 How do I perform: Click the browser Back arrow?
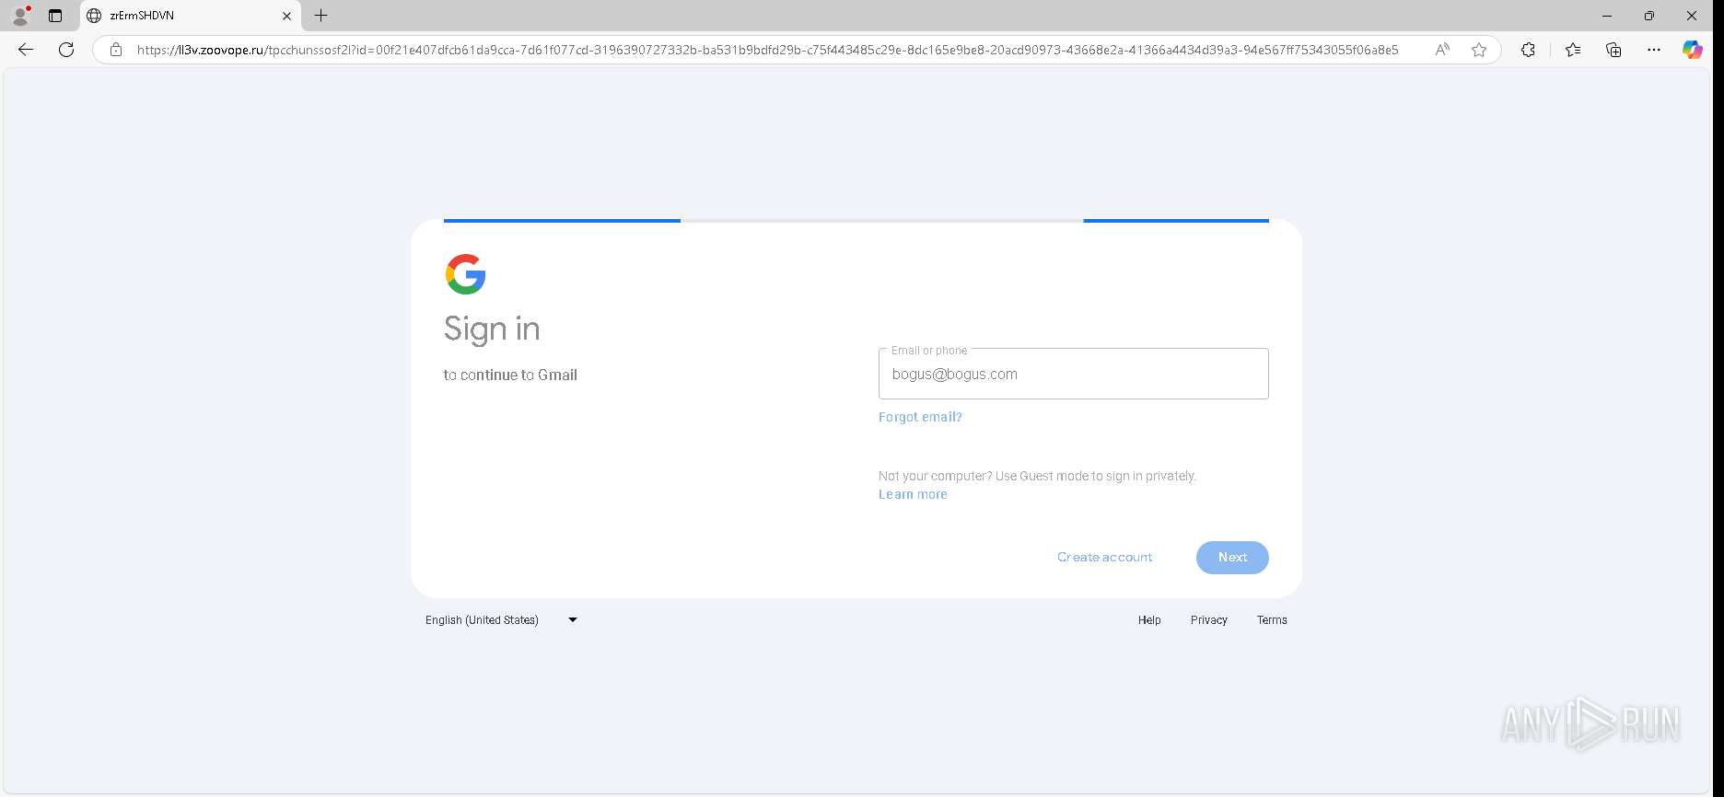26,50
